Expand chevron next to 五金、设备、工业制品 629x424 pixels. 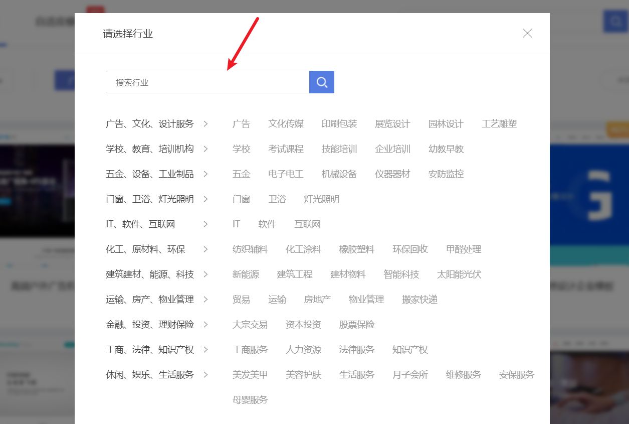205,174
